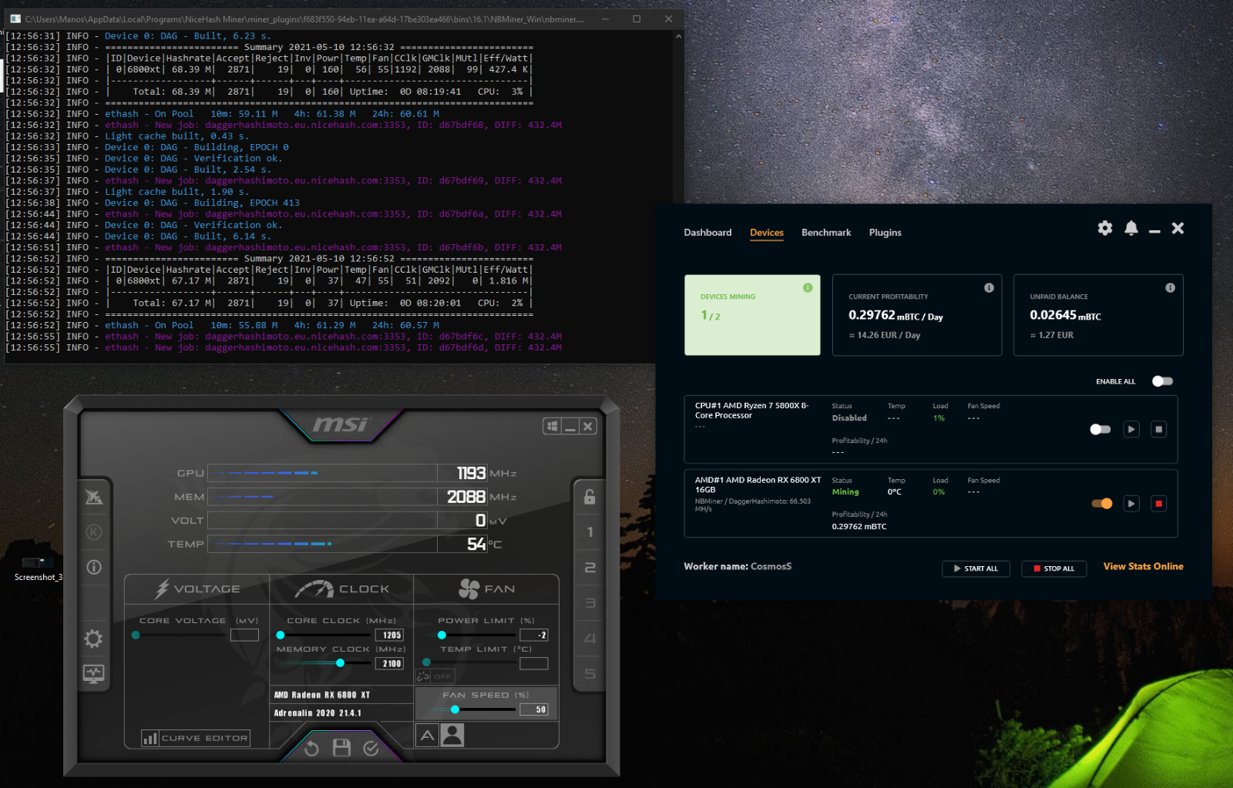The image size is (1233, 788).
Task: Click the Core Voltage value field
Action: tap(244, 635)
